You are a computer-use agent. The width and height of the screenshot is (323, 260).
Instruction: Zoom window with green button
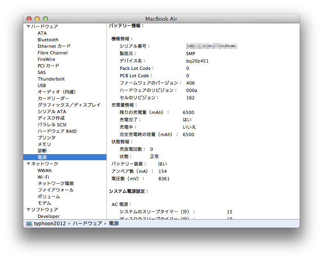click(45, 19)
